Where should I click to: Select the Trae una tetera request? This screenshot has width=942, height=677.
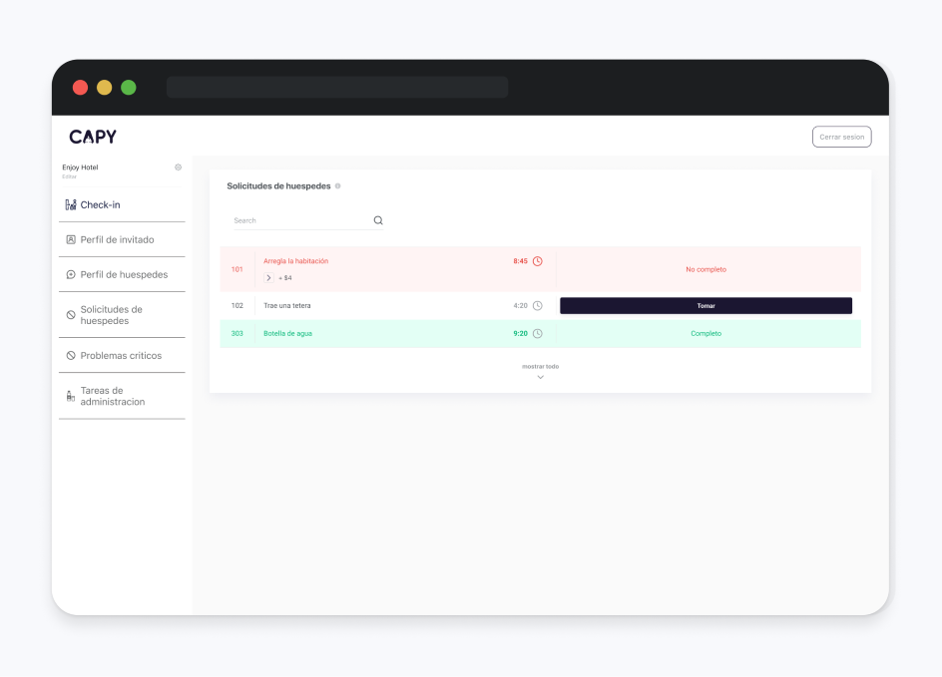(287, 305)
